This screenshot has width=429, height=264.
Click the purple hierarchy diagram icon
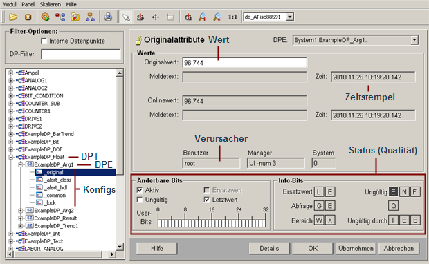[x=90, y=17]
